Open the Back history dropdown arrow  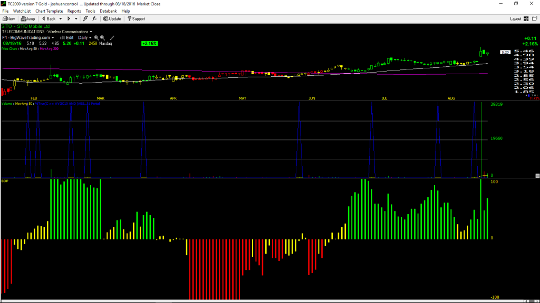click(x=61, y=19)
